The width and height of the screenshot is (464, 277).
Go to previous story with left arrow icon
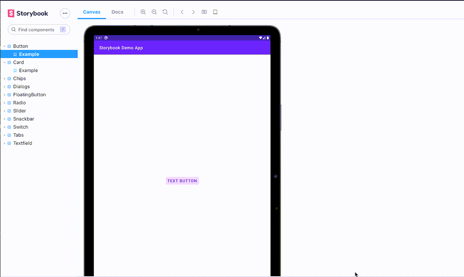(182, 12)
